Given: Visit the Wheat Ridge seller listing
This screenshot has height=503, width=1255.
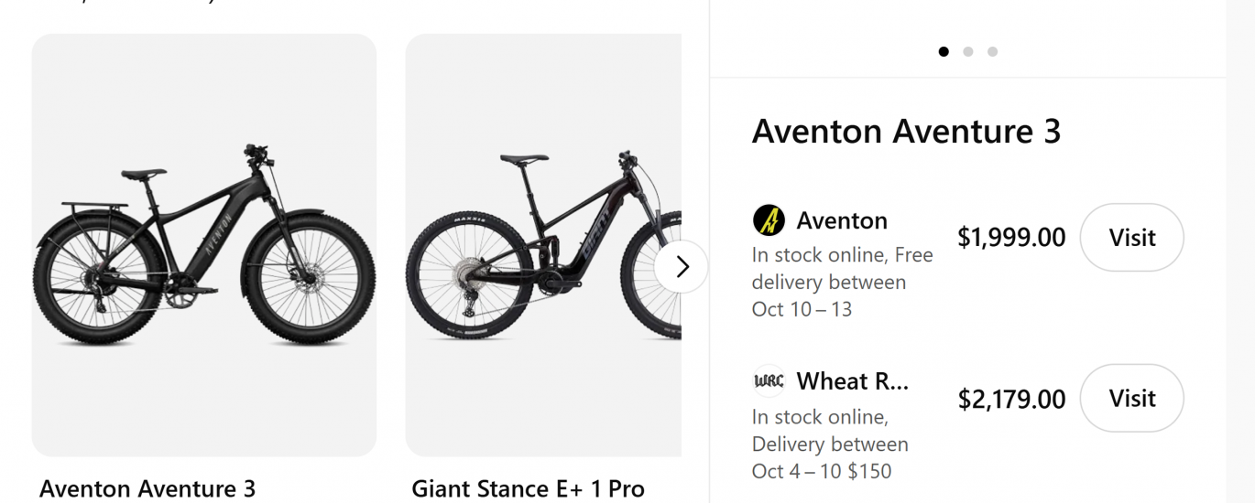Looking at the screenshot, I should point(1131,398).
